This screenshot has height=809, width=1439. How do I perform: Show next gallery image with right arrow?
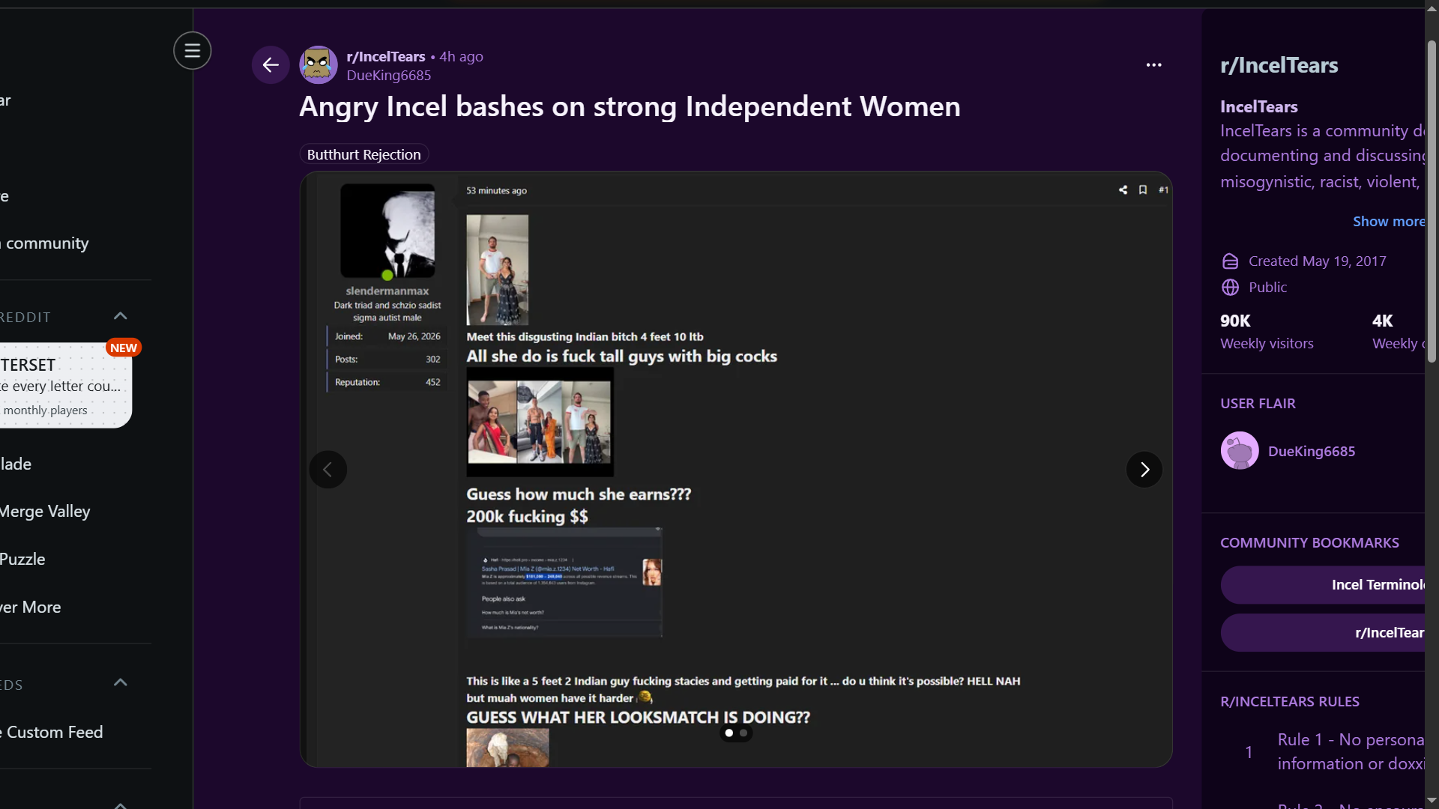click(x=1144, y=470)
